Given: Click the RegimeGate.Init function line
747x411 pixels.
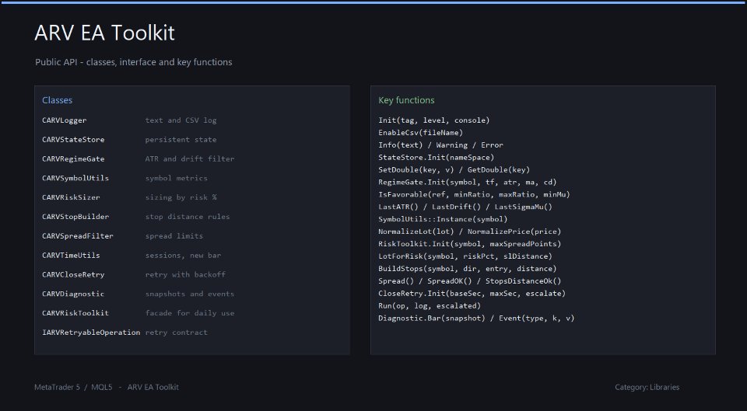Looking at the screenshot, I should (x=468, y=182).
